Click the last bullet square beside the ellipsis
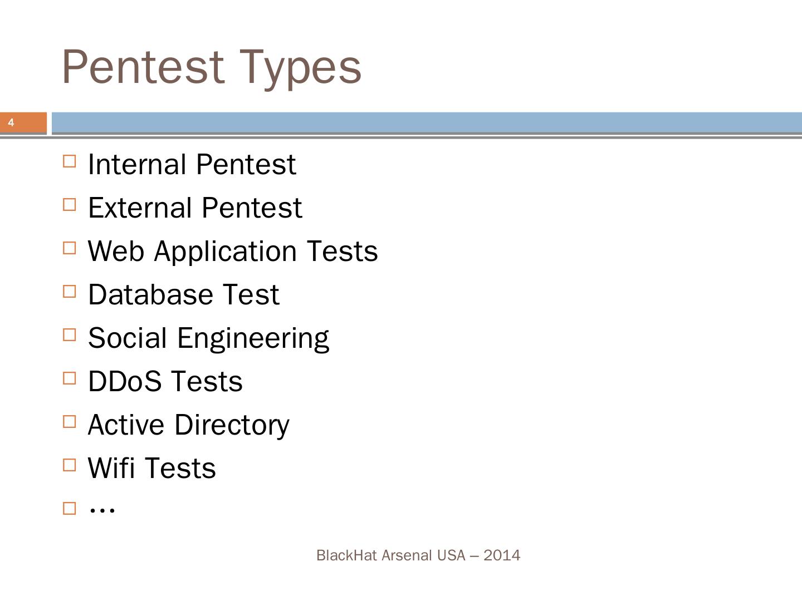Image resolution: width=802 pixels, height=601 pixels. pos(69,509)
